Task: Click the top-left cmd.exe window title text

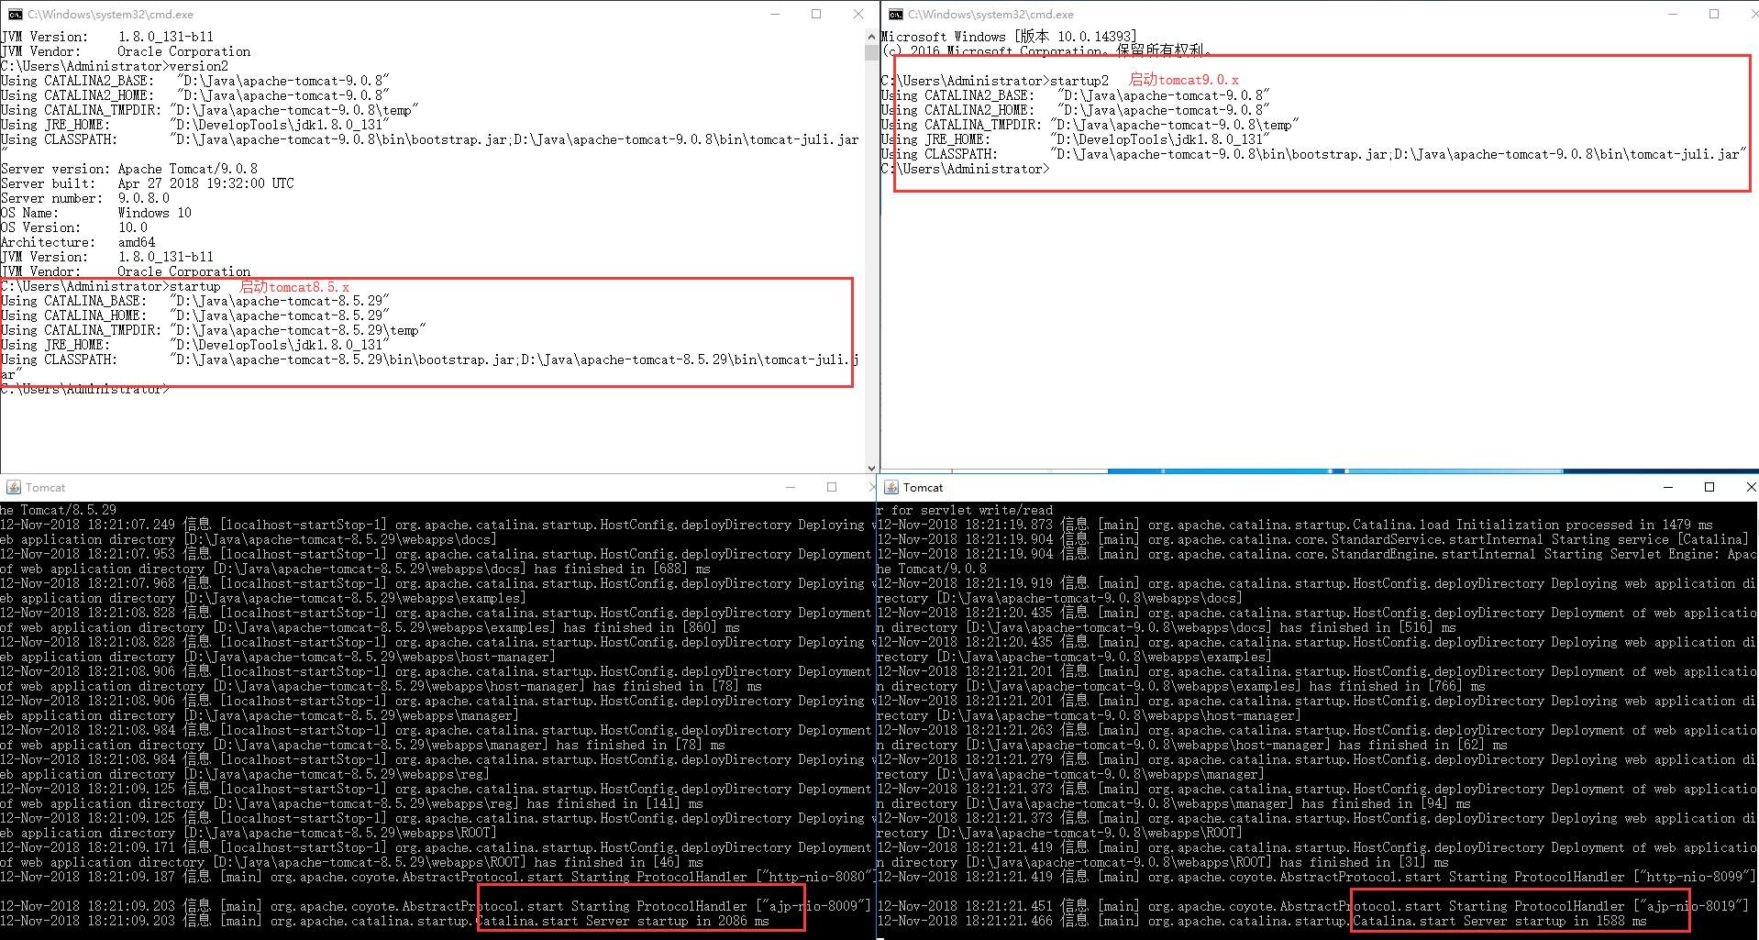Action: point(110,14)
